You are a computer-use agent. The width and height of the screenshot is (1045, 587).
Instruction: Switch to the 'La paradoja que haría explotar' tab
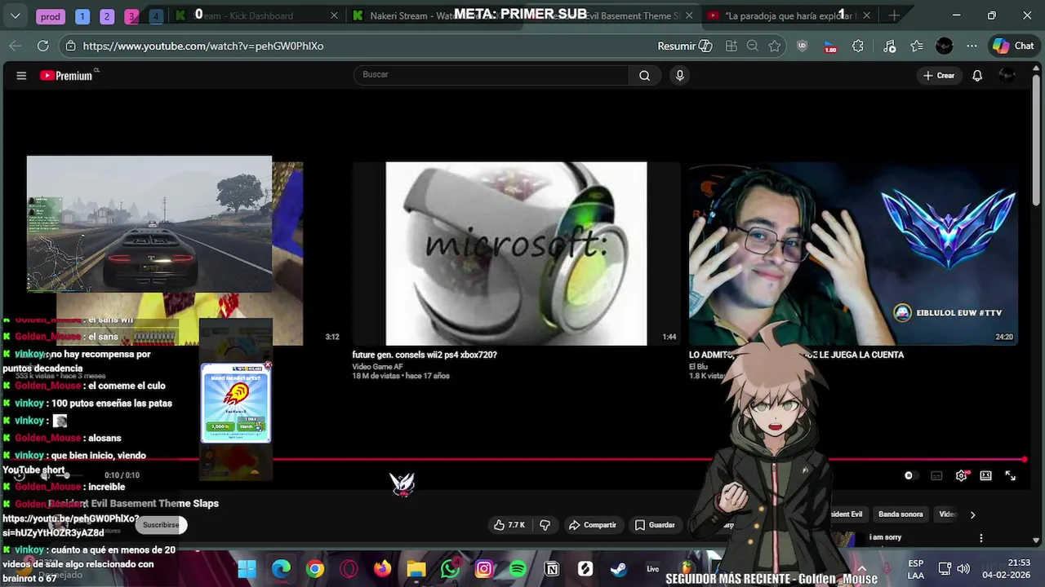point(789,15)
